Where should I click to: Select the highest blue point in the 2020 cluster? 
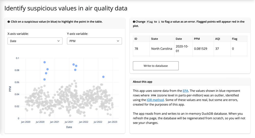[45, 62]
